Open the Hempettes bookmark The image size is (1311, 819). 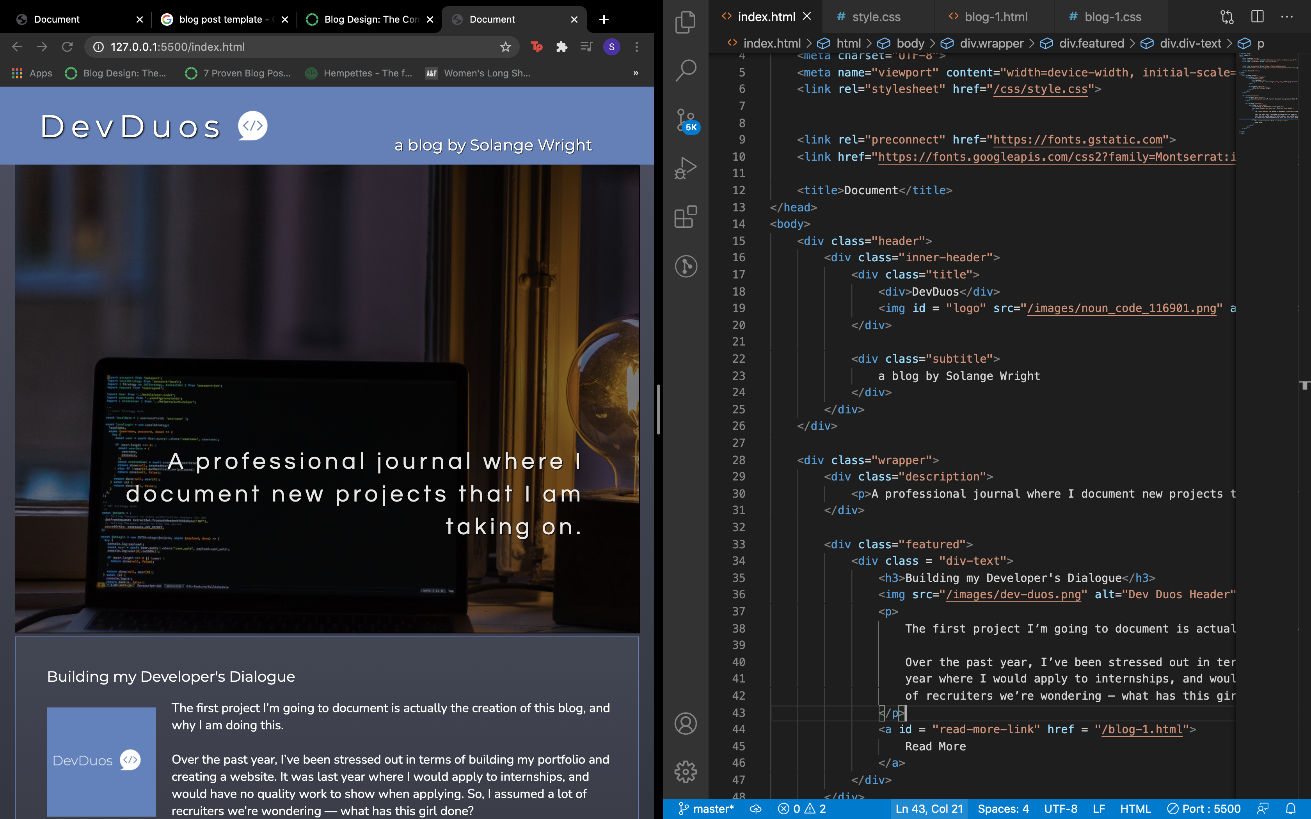pyautogui.click(x=359, y=73)
